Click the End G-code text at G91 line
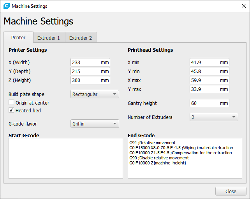Image resolution: width=250 pixels, height=199 pixels. (152, 143)
